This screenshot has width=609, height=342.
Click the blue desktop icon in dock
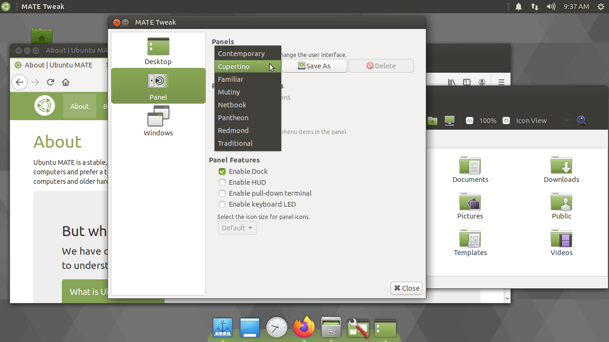coord(250,328)
